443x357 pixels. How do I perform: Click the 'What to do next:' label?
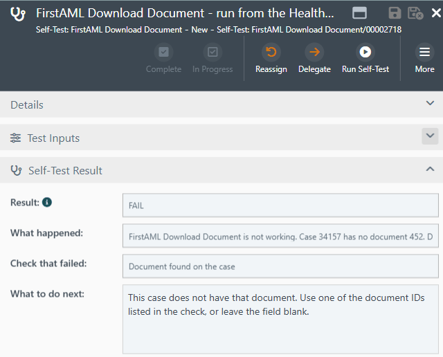point(47,294)
